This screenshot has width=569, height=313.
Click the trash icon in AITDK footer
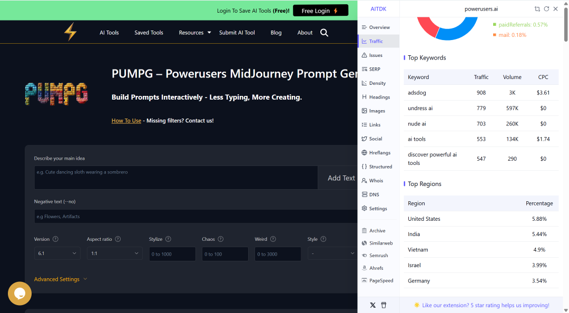tap(384, 305)
